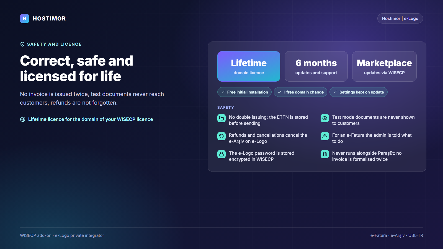The height and width of the screenshot is (249, 443).
Task: Click the globe icon beside Lifetime licence text
Action: (x=23, y=119)
